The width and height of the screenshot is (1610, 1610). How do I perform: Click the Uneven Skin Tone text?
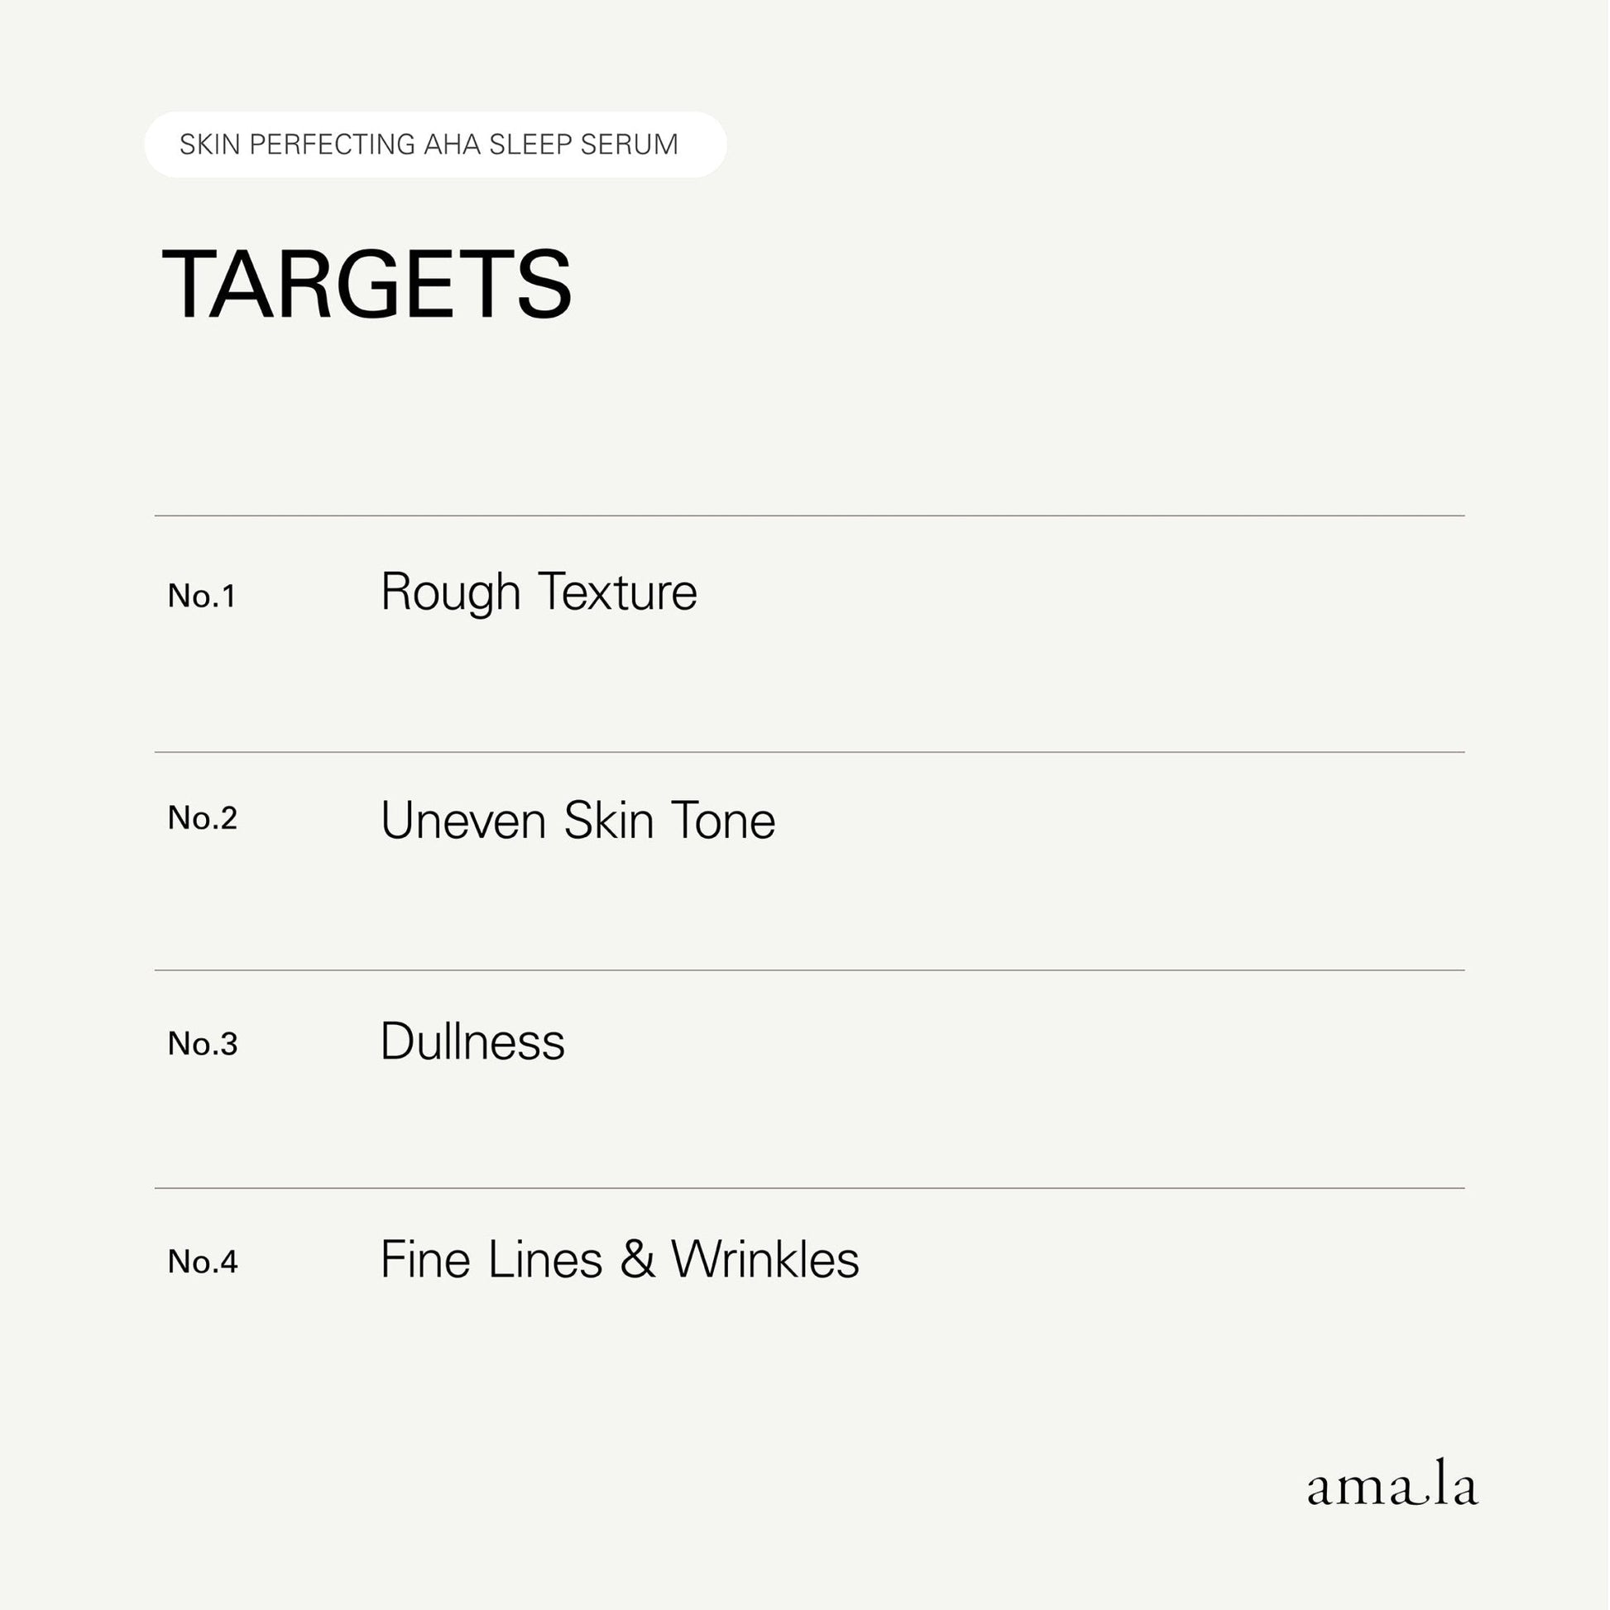[578, 821]
